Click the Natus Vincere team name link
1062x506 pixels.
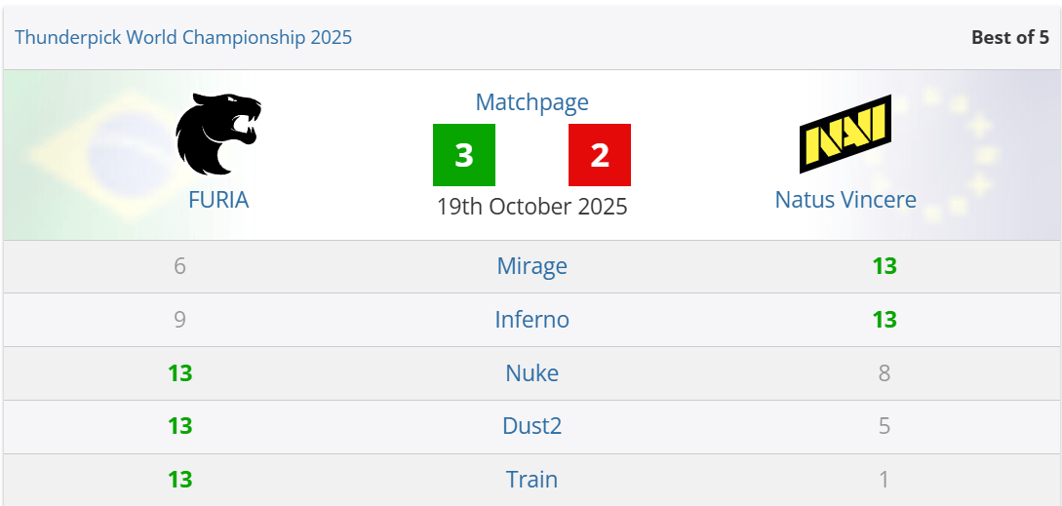tap(846, 200)
